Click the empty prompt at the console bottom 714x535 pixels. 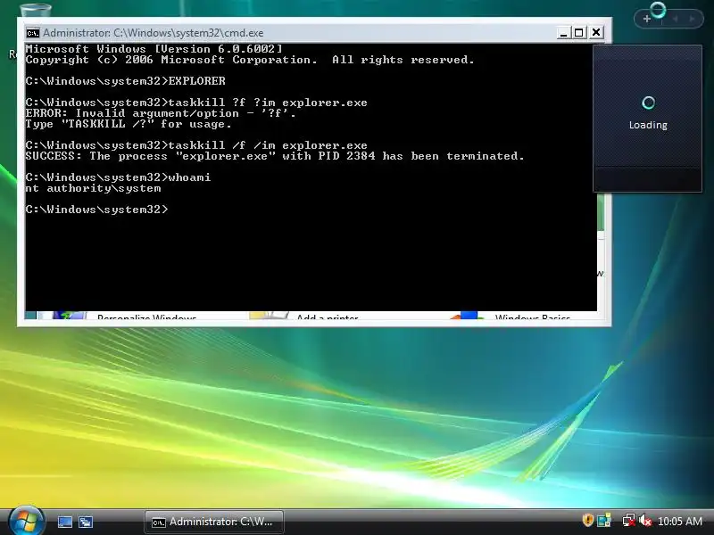click(97, 210)
